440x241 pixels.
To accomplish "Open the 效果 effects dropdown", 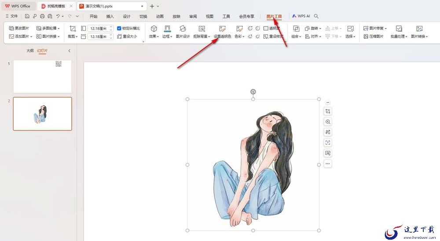I will 154,32.
